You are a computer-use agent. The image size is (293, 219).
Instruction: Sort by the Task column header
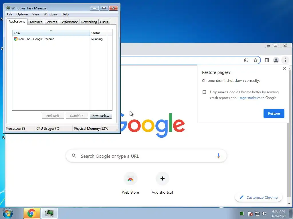tap(51, 33)
